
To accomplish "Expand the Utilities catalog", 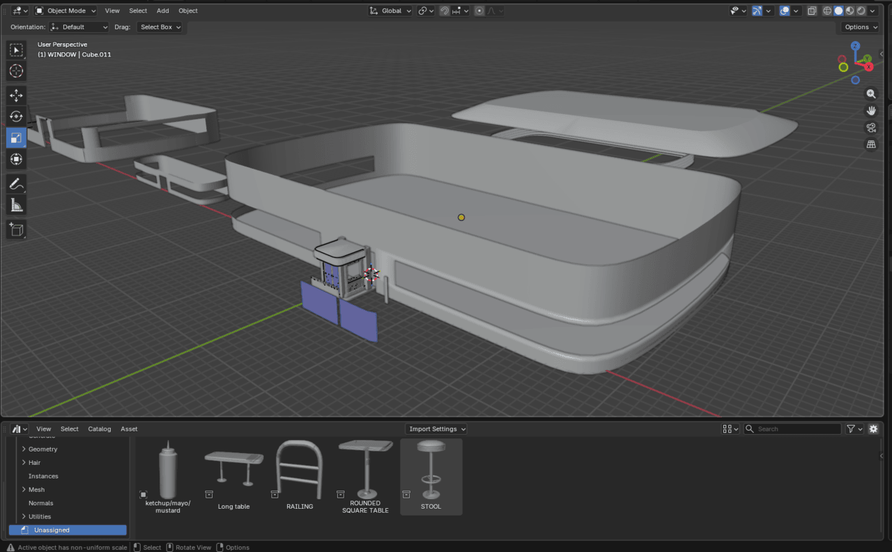I will [24, 516].
